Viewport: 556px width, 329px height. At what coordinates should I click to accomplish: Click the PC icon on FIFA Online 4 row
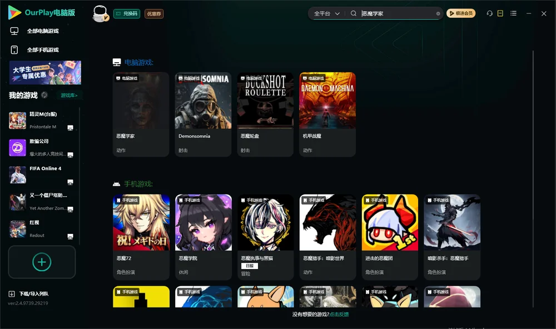[x=70, y=182]
